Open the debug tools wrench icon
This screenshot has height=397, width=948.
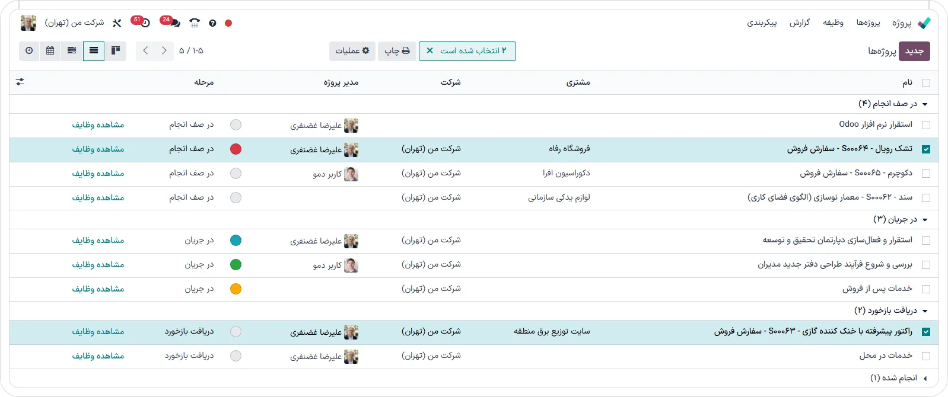(x=117, y=23)
